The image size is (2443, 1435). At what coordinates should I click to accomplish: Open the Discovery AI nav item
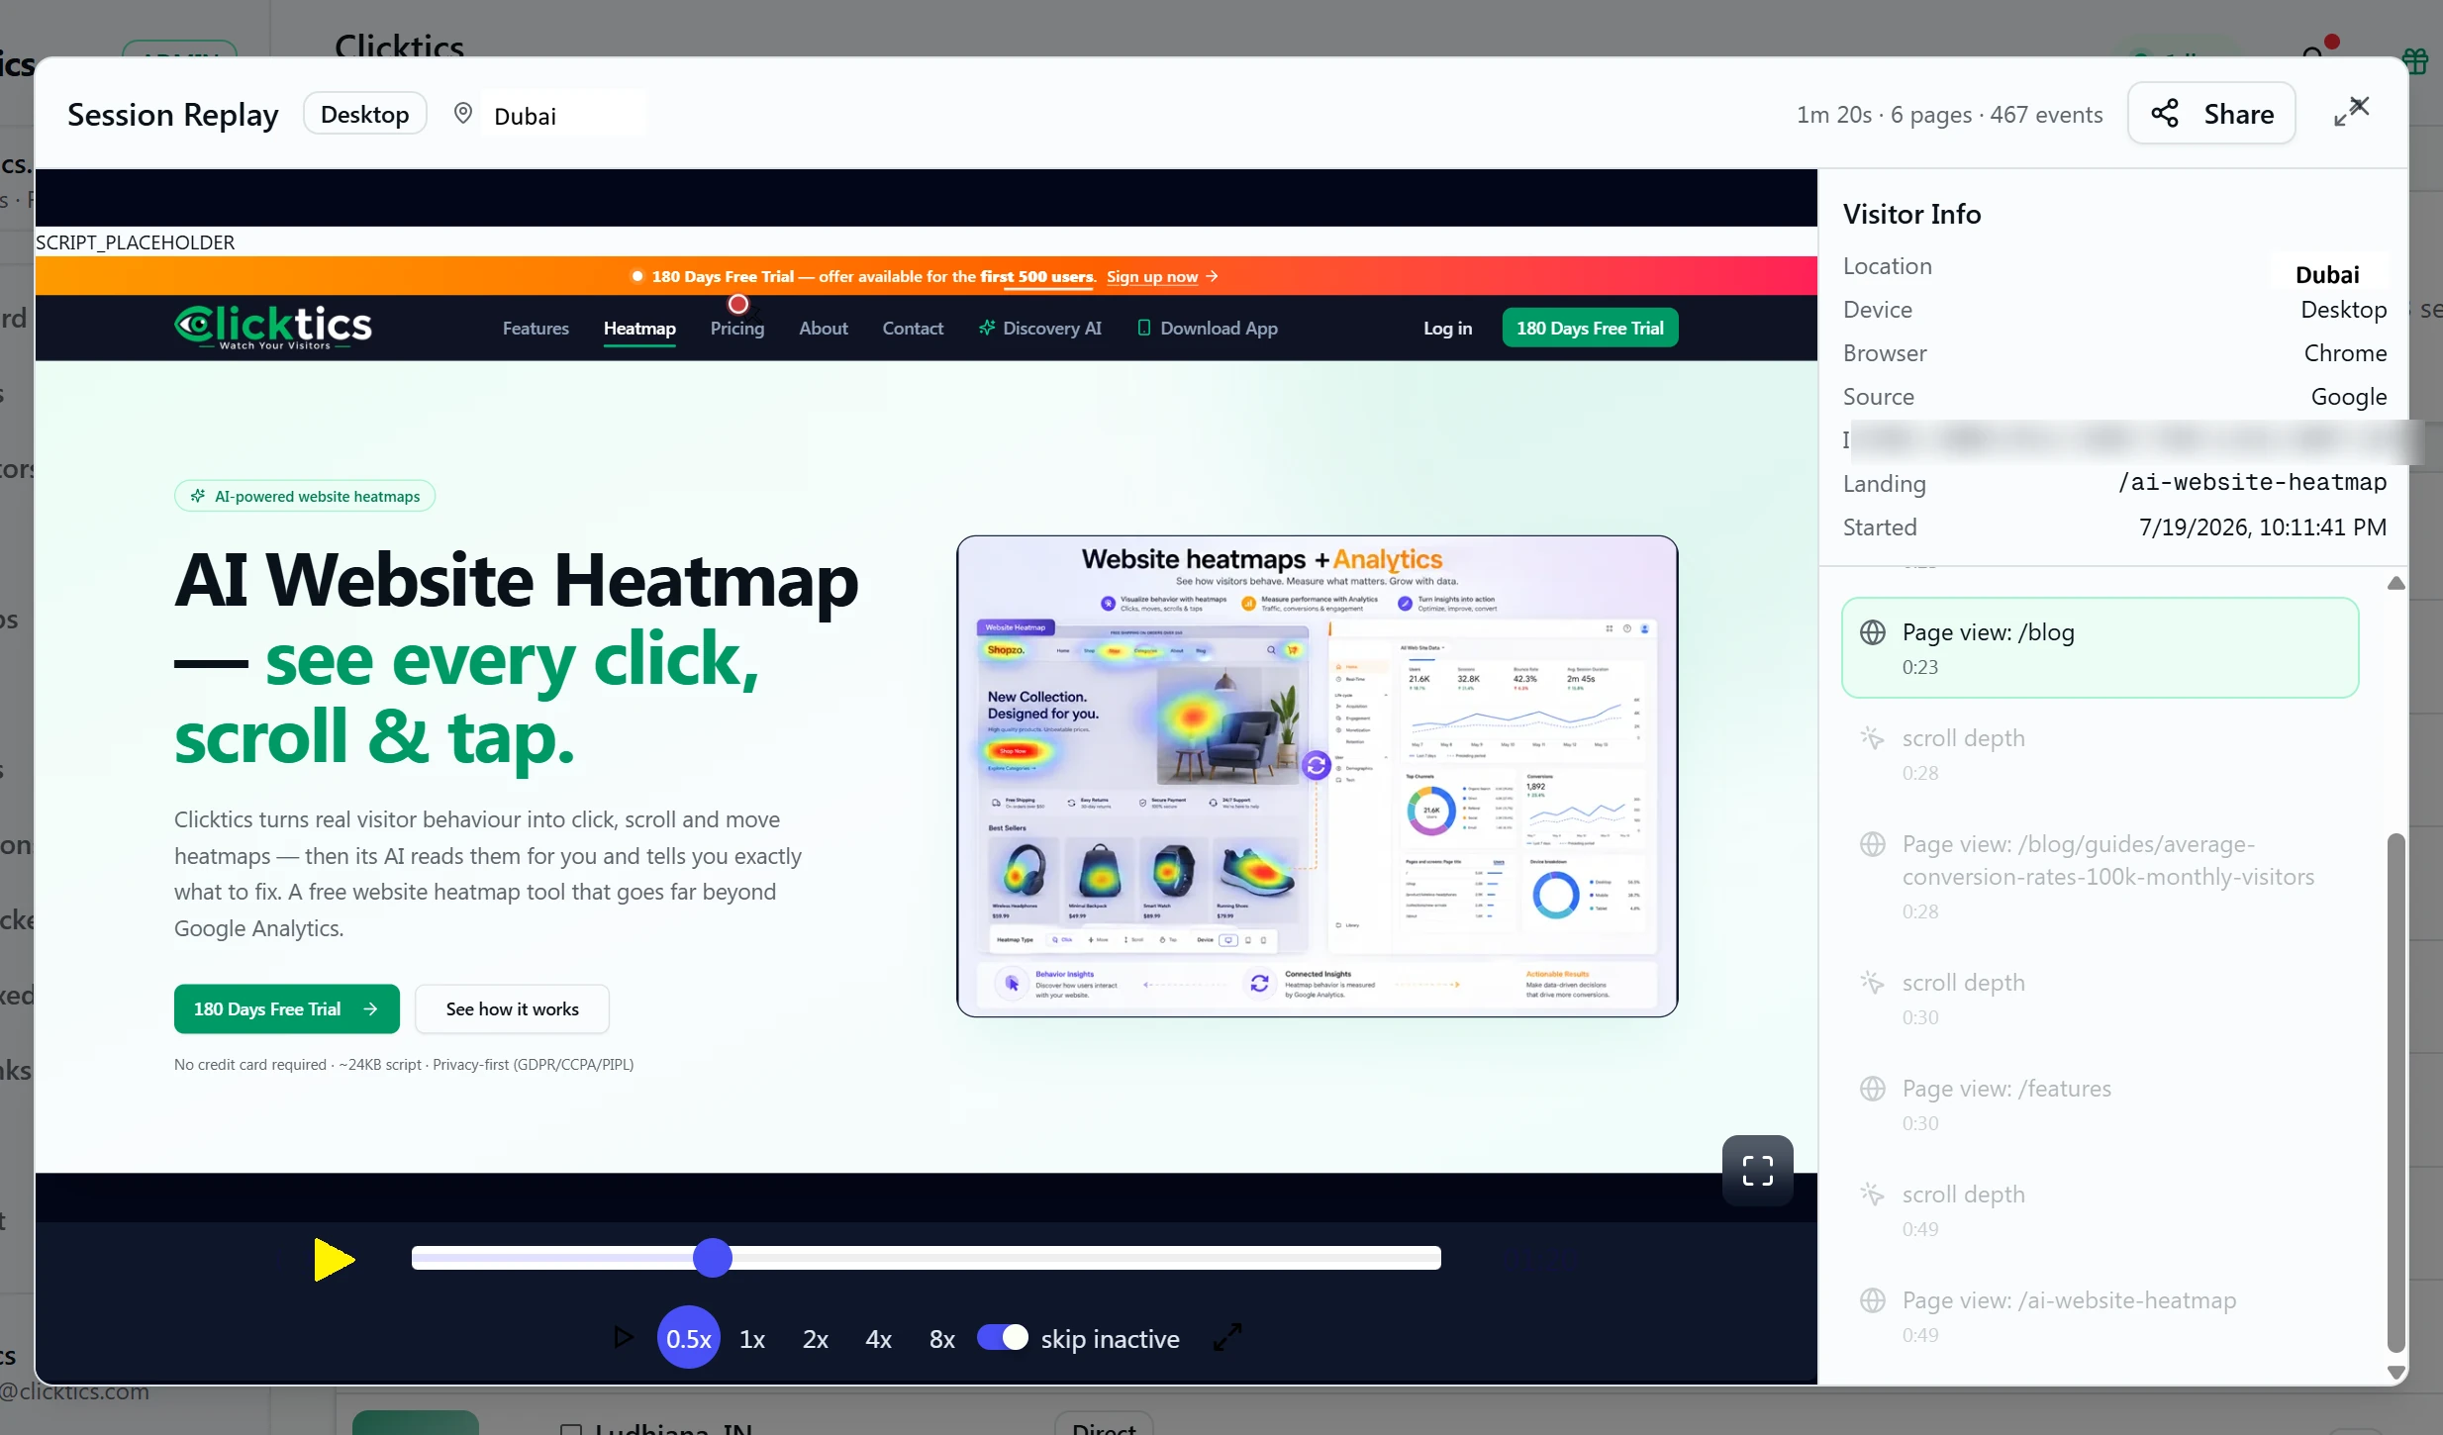pyautogui.click(x=1040, y=328)
